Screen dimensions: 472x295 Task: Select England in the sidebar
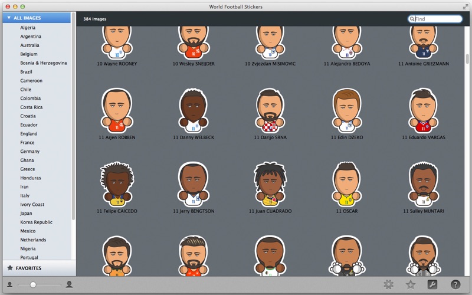tap(29, 134)
